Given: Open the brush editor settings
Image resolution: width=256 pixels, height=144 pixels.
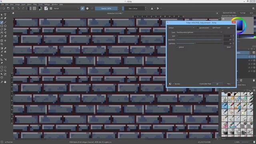Looking at the screenshot, I should click(46, 8).
